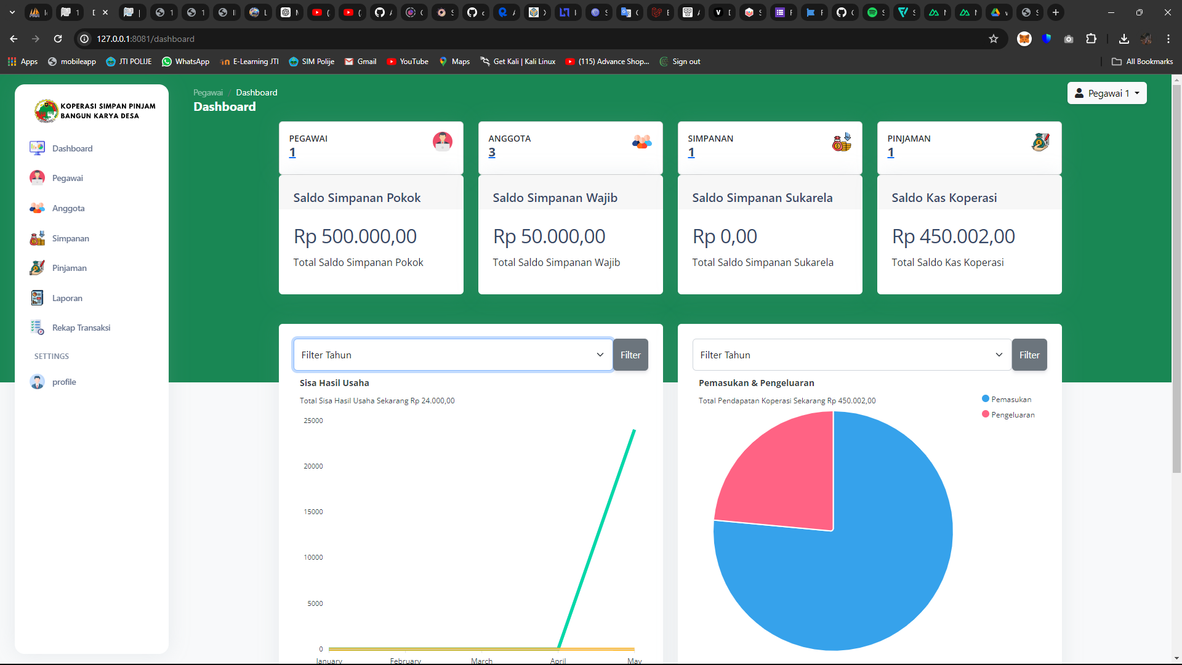1182x665 pixels.
Task: Reload the dashboard page
Action: click(58, 39)
